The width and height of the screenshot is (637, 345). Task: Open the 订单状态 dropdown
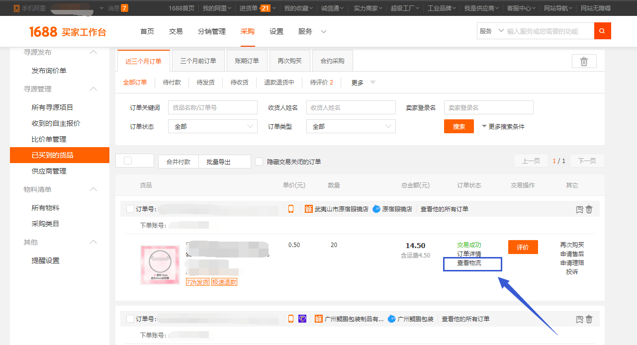point(213,126)
